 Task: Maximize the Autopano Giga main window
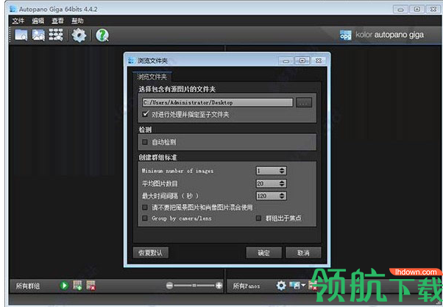pyautogui.click(x=417, y=9)
